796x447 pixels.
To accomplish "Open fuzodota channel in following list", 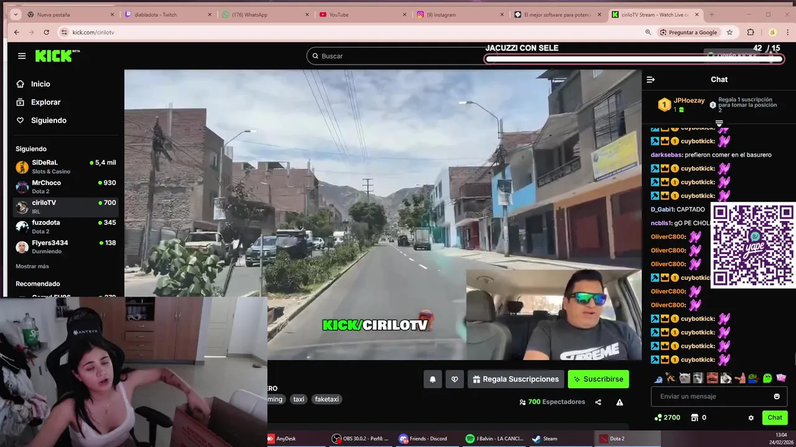I will tap(65, 227).
